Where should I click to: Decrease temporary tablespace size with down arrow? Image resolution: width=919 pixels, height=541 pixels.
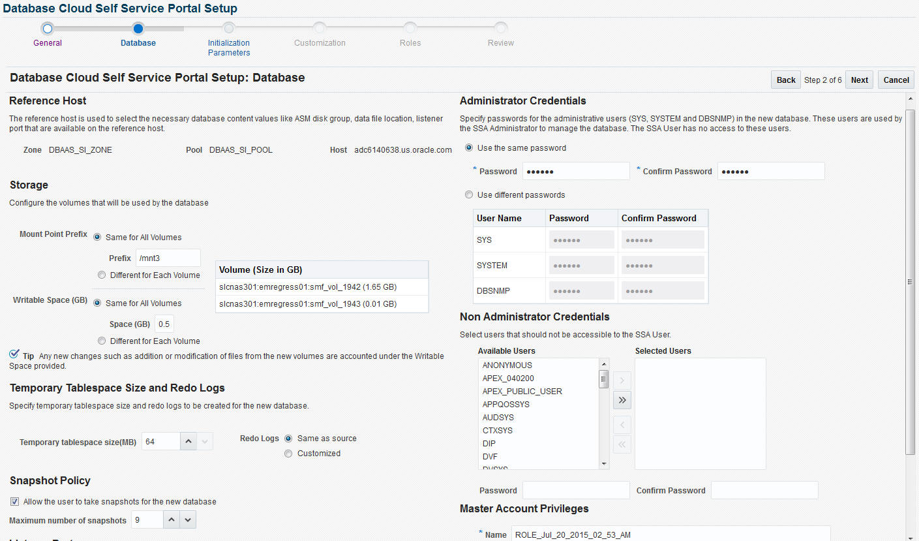pos(205,442)
